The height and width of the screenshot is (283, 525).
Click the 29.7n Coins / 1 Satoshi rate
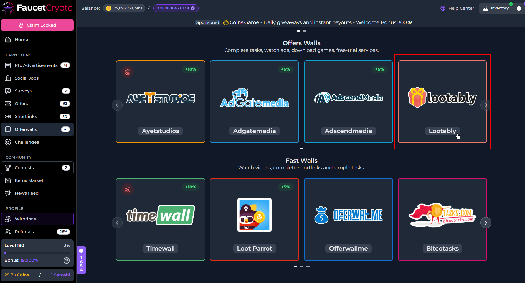click(37, 275)
